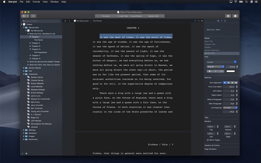Open the My Manuscript document icon in breadcrumb
The image size is (261, 163).
pos(75,21)
